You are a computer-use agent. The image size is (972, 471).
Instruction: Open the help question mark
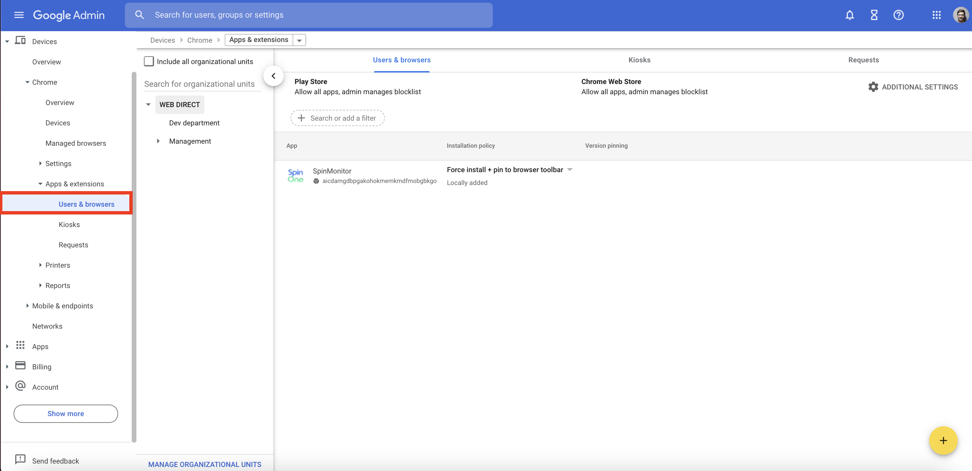click(x=898, y=15)
